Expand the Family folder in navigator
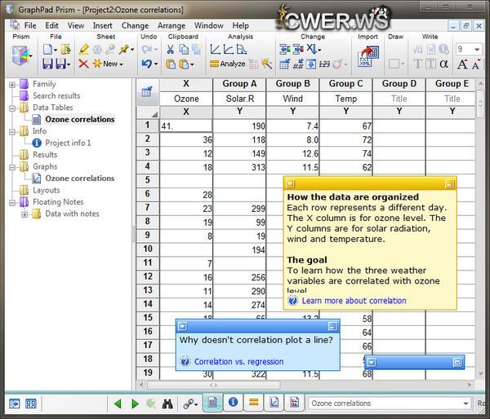 click(x=12, y=84)
